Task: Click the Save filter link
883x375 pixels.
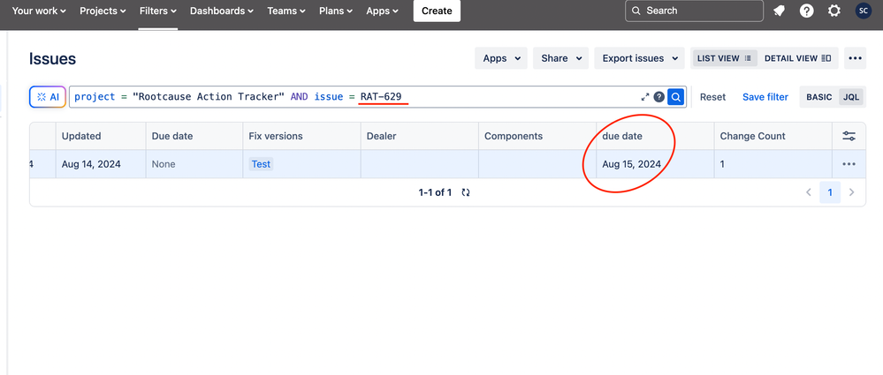Action: [x=765, y=97]
